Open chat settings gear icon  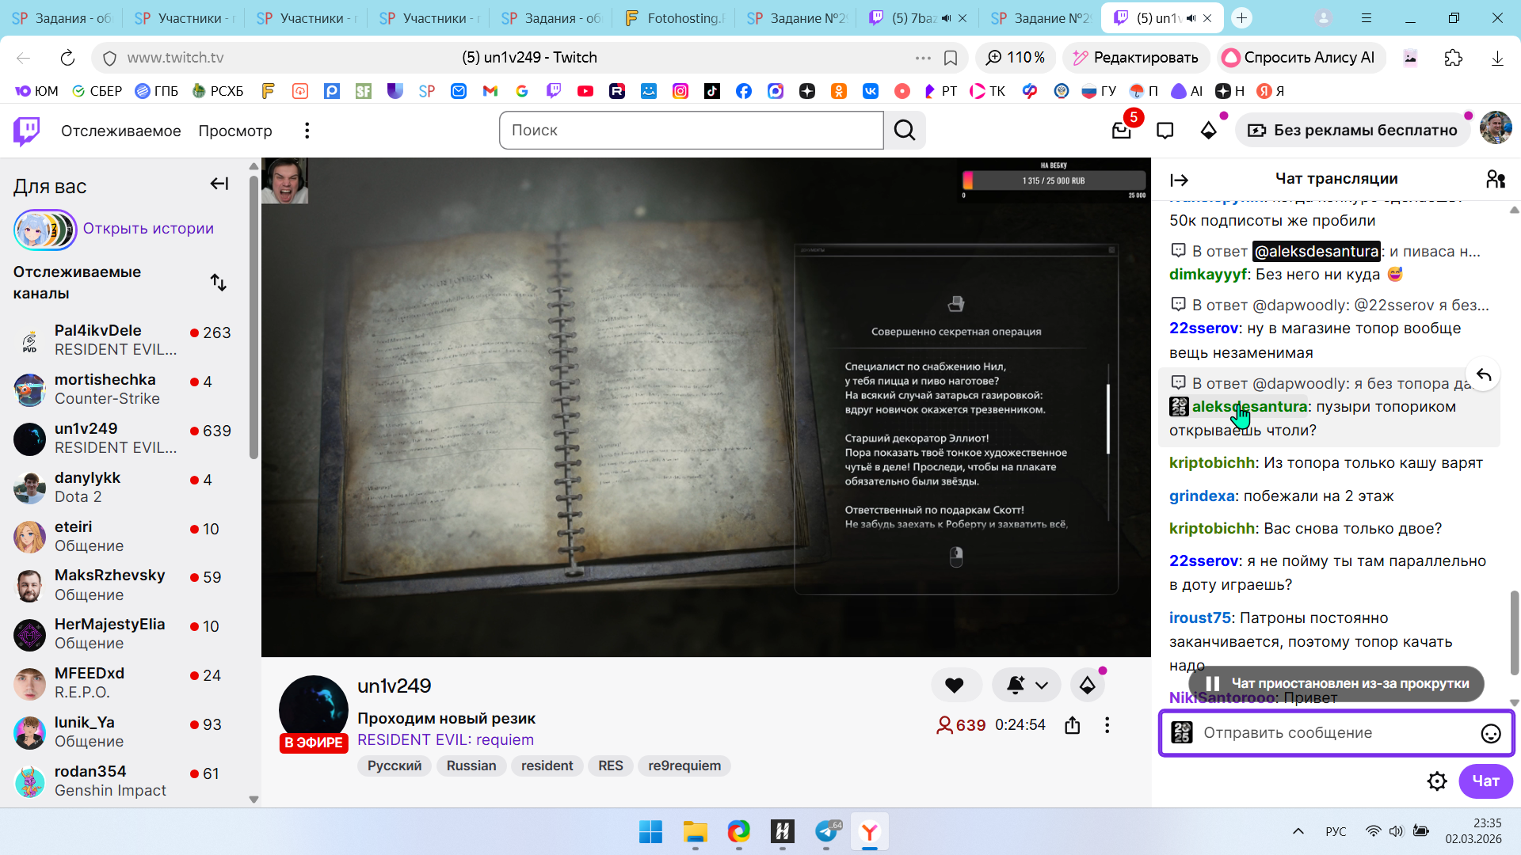coord(1436,781)
